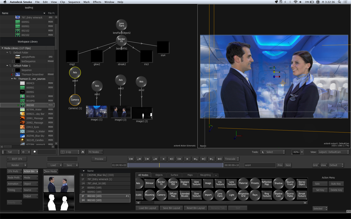351x219 pixels.
Task: Open the Tall layout dropdown
Action: coord(11,152)
